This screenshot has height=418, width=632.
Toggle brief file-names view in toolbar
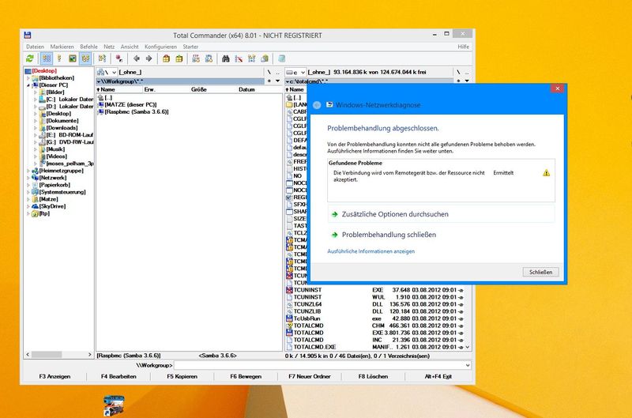(47, 58)
